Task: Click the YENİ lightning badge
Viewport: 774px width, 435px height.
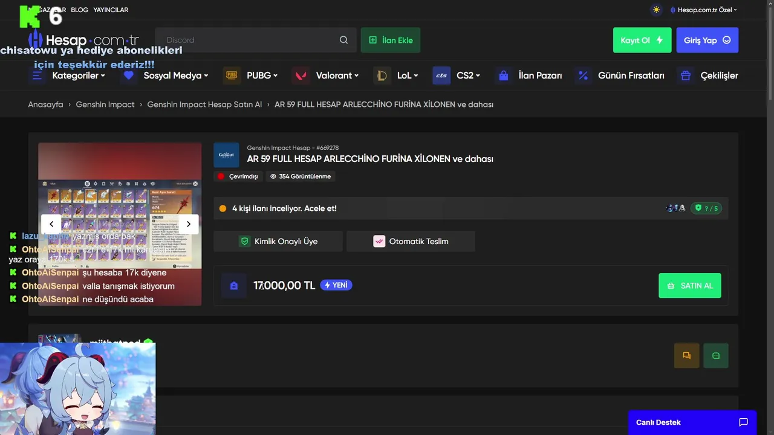Action: [336, 285]
